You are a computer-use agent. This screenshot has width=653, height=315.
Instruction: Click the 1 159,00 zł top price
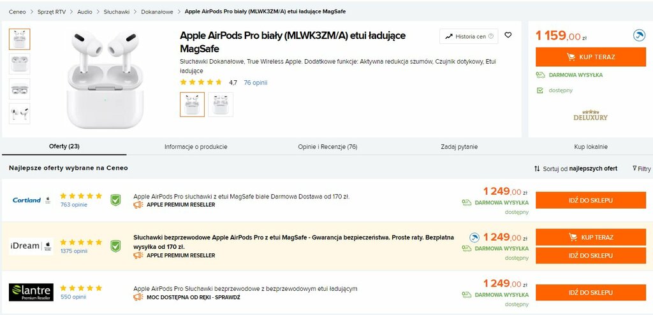click(561, 36)
